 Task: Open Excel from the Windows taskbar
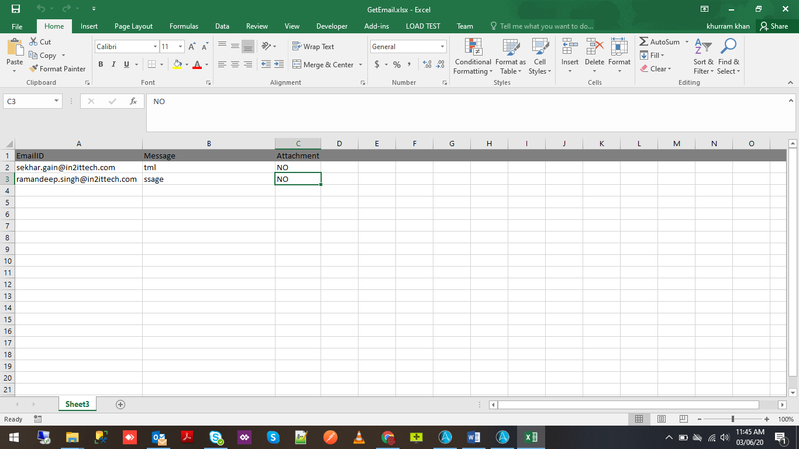[x=531, y=437]
